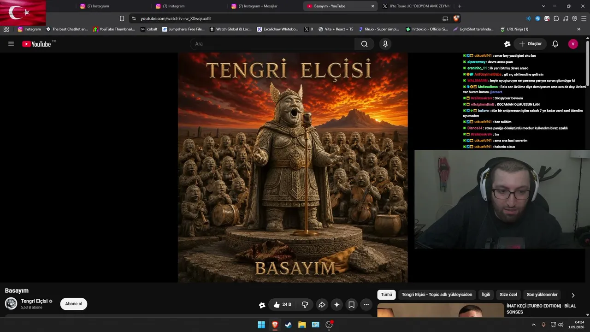This screenshot has width=590, height=332.
Task: Open the apps grid icon in bookmarks bar
Action: (x=6, y=29)
